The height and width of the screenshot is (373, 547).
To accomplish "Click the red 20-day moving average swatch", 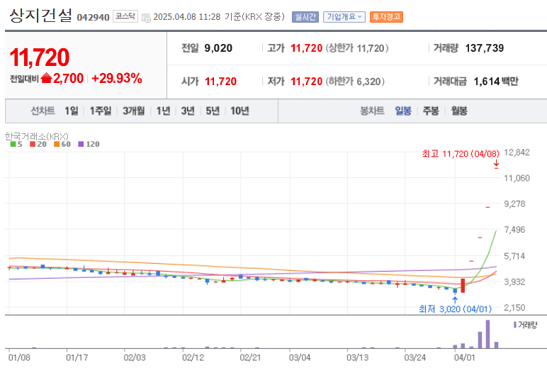I will [x=33, y=144].
